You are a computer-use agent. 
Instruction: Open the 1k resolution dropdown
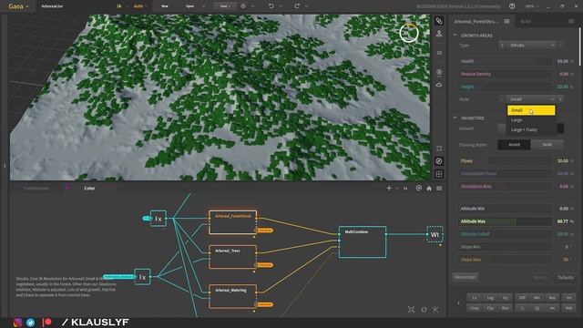pos(121,6)
